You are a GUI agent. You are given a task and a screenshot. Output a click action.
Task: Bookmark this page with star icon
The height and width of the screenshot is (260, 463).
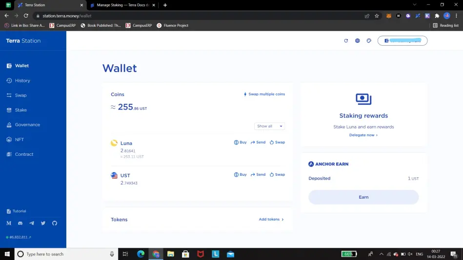click(x=377, y=16)
